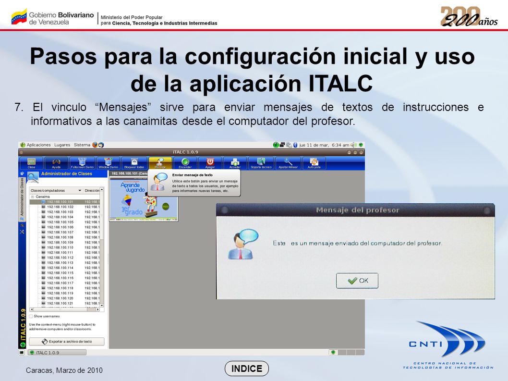Open the configuration tools icon in the sidebar
Screen dimensions: 508x381
pos(22,232)
